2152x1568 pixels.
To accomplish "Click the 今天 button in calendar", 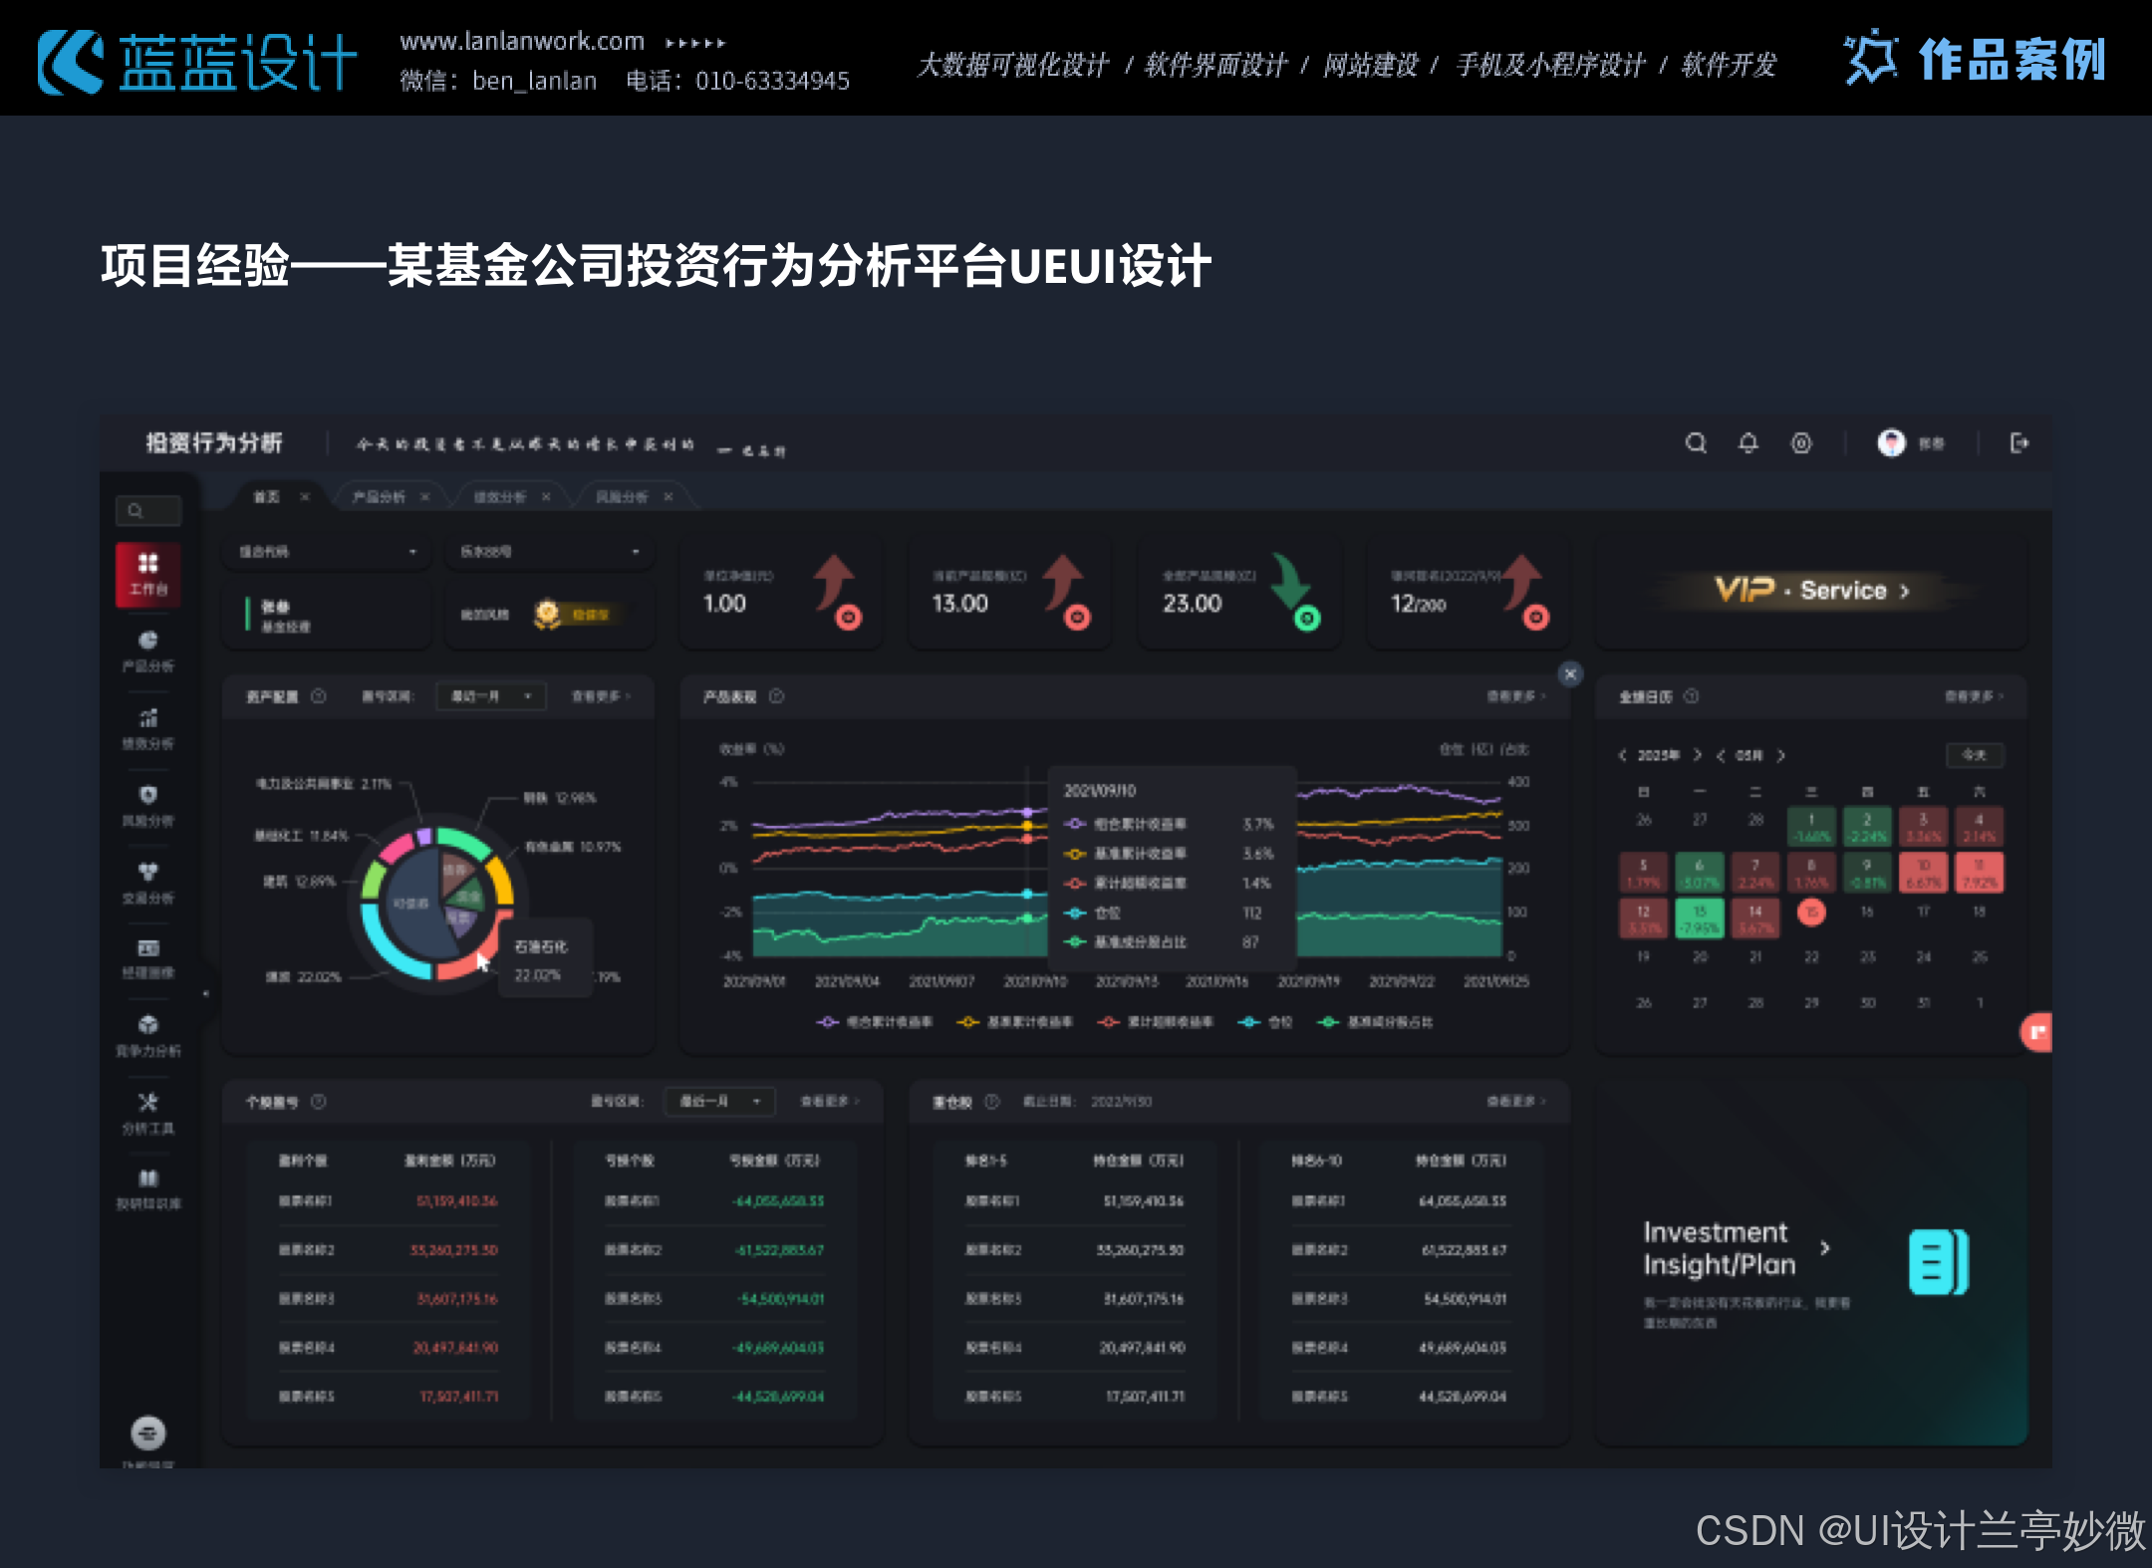I will [1974, 755].
